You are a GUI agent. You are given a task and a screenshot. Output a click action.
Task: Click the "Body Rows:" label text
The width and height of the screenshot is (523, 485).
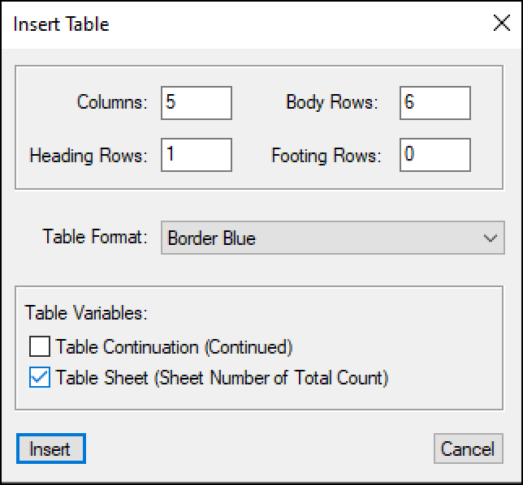tap(331, 103)
